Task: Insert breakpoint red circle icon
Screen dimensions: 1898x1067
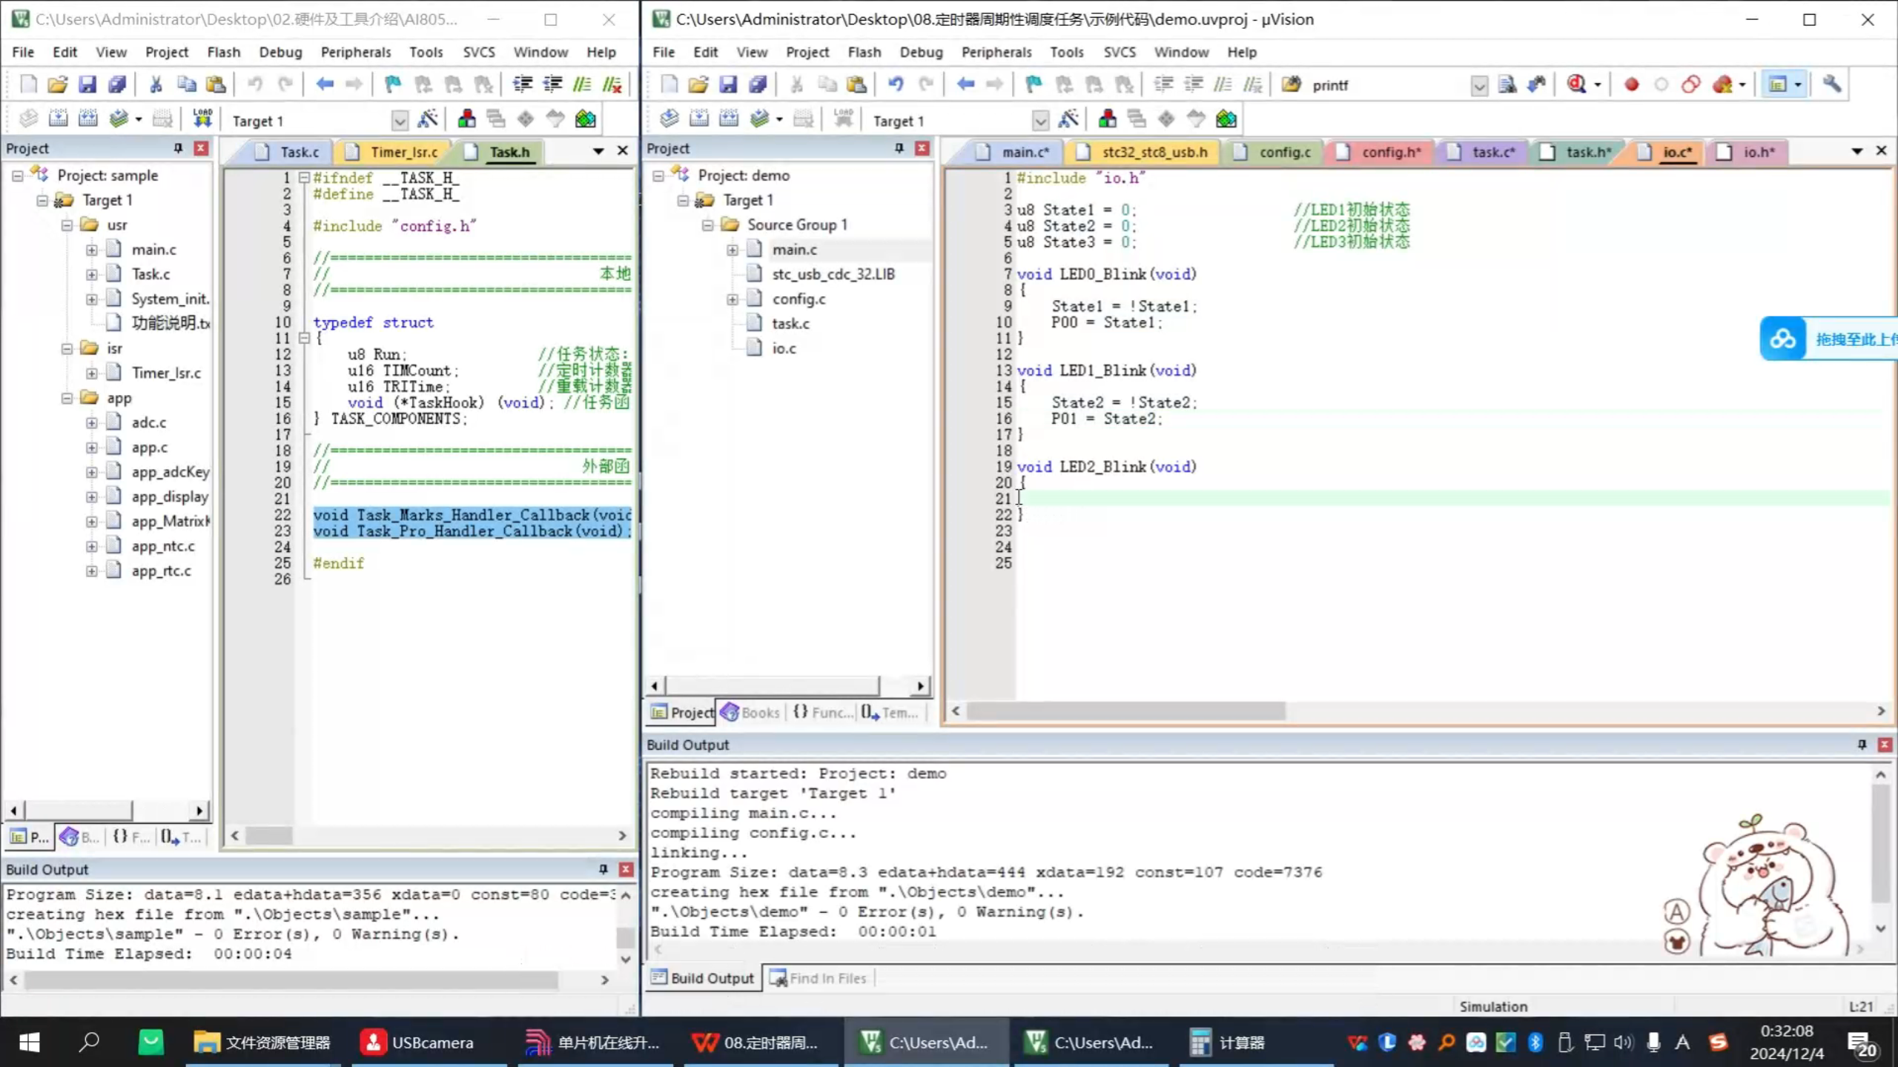Action: tap(1631, 84)
